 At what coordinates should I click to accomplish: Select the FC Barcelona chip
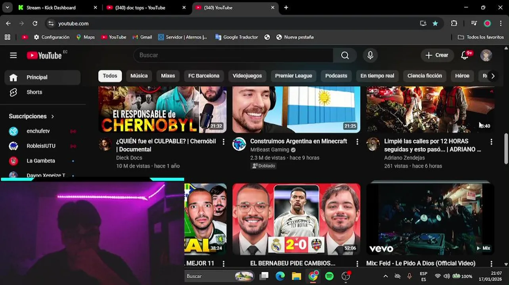pyautogui.click(x=204, y=76)
